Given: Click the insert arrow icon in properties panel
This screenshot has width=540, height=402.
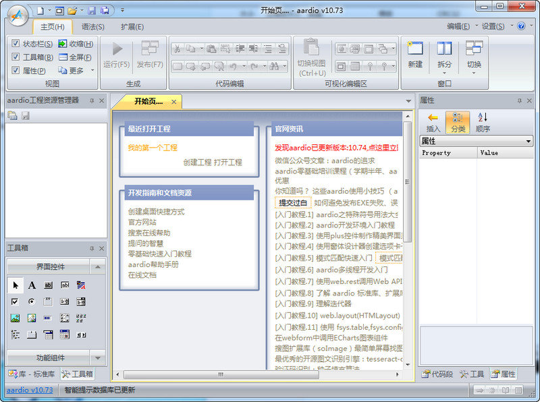Looking at the screenshot, I should pyautogui.click(x=433, y=122).
